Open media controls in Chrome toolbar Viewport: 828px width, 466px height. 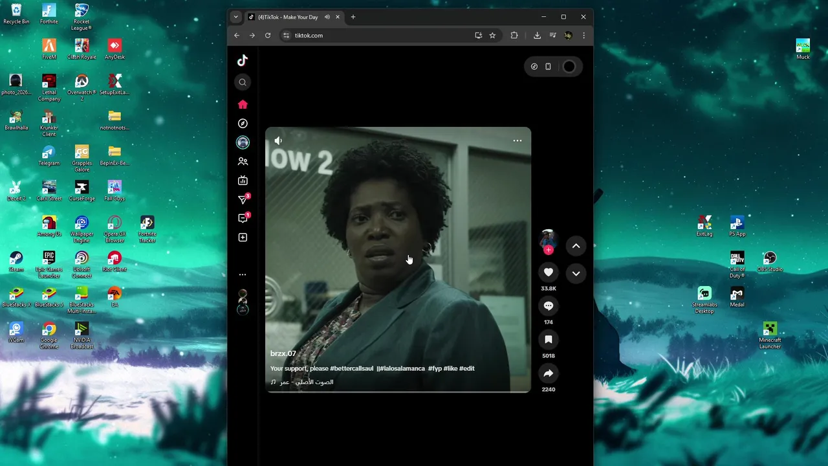pyautogui.click(x=553, y=36)
